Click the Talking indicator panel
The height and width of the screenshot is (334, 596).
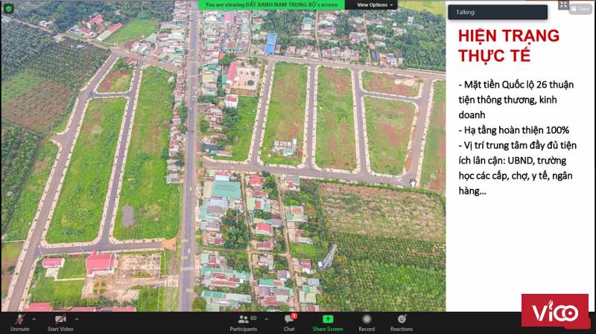[x=497, y=12]
